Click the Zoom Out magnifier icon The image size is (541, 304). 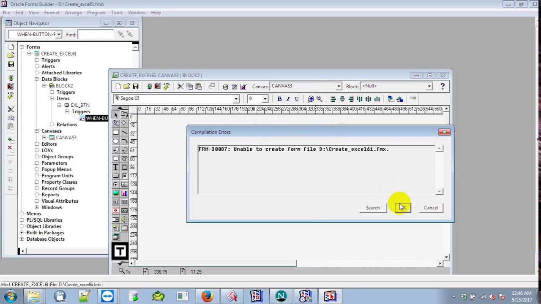320,99
